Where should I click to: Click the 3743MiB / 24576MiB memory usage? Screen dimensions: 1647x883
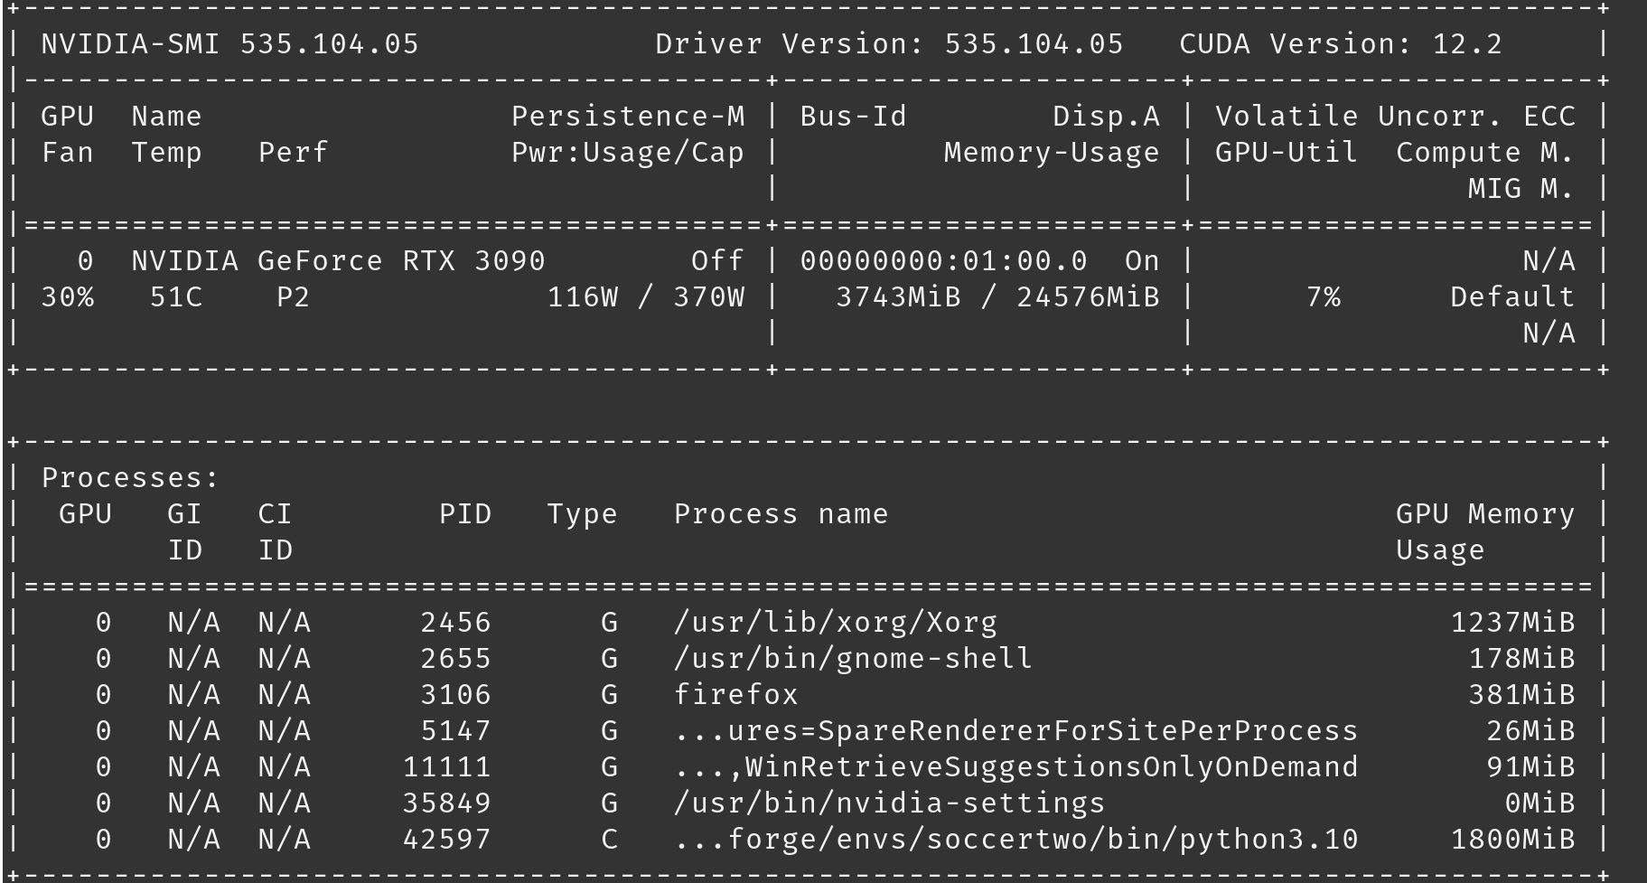click(997, 297)
